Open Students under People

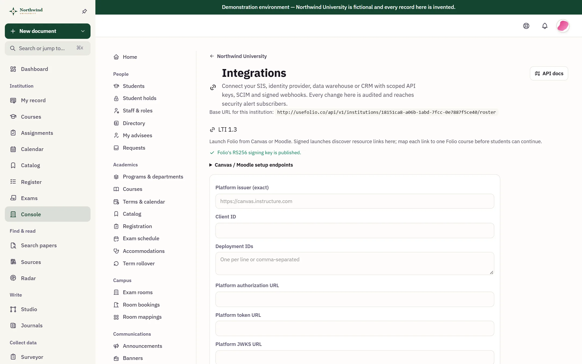point(134,86)
